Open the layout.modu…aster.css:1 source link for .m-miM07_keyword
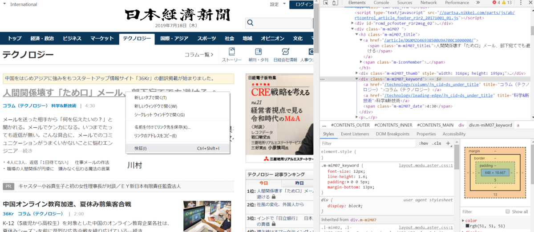The image size is (534, 232). (x=426, y=165)
